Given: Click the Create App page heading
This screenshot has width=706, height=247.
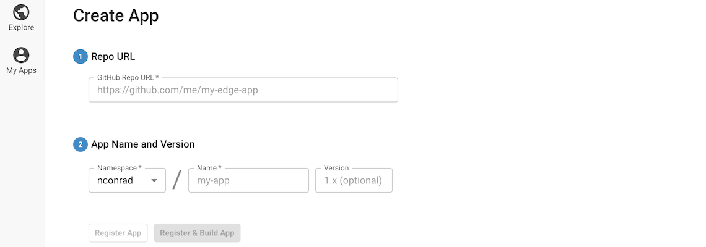Looking at the screenshot, I should coord(116,15).
